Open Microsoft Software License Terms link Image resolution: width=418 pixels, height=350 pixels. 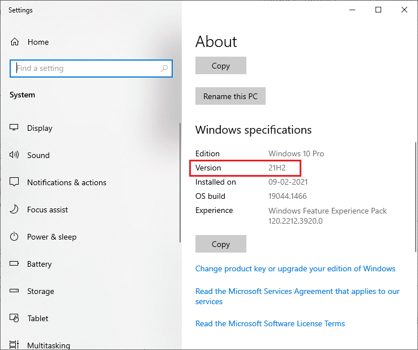point(270,323)
